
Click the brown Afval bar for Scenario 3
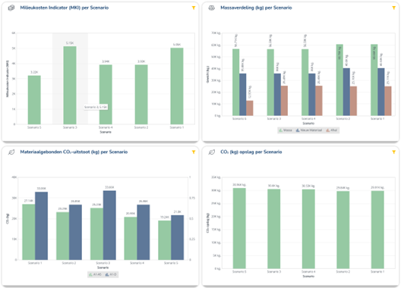[284, 101]
